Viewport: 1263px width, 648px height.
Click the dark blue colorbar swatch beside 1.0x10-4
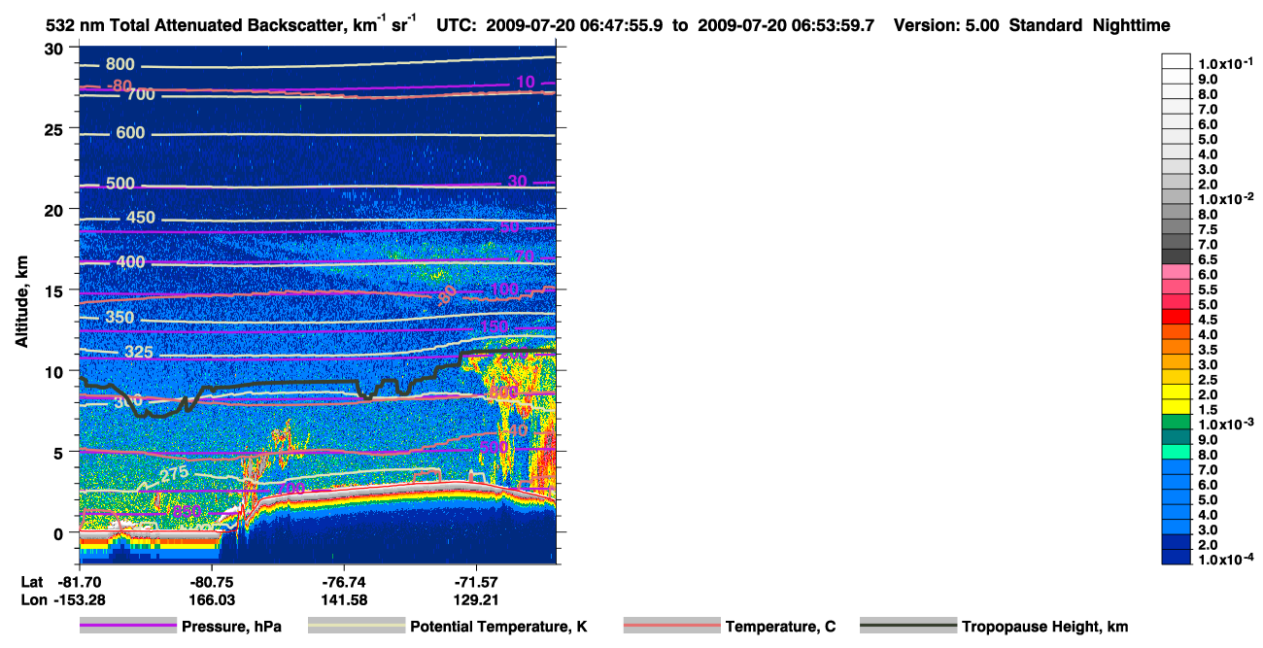[x=1176, y=557]
